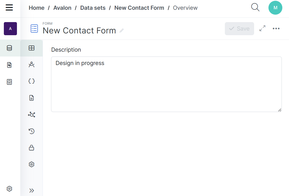The width and height of the screenshot is (289, 196).
Task: Go to Avalon in the breadcrumb
Action: point(62,8)
